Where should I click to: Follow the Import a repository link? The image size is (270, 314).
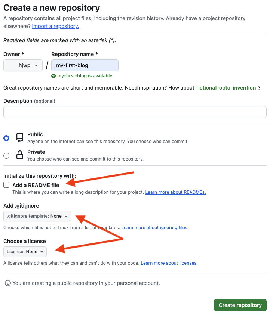pos(55,26)
